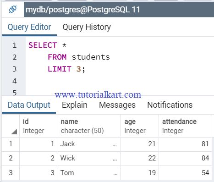The height and width of the screenshot is (182, 214).
Task: Select row 3 via its row number
Action: (x=11, y=173)
